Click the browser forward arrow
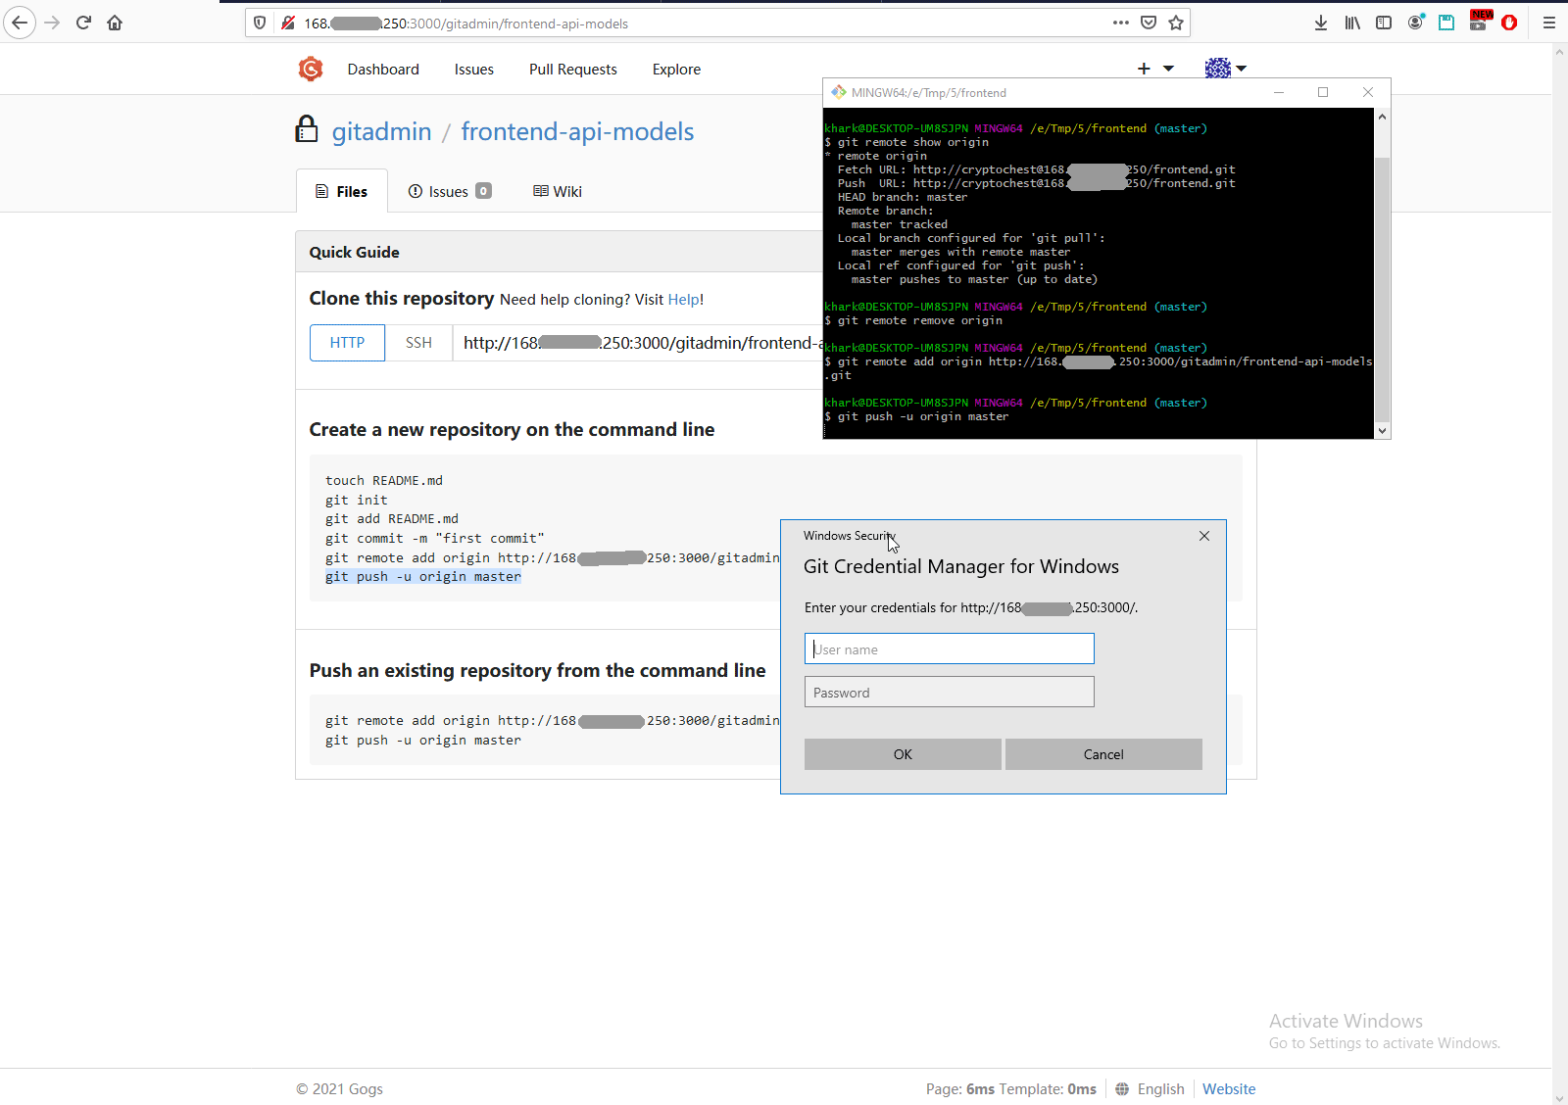The width and height of the screenshot is (1568, 1105). pyautogui.click(x=53, y=23)
